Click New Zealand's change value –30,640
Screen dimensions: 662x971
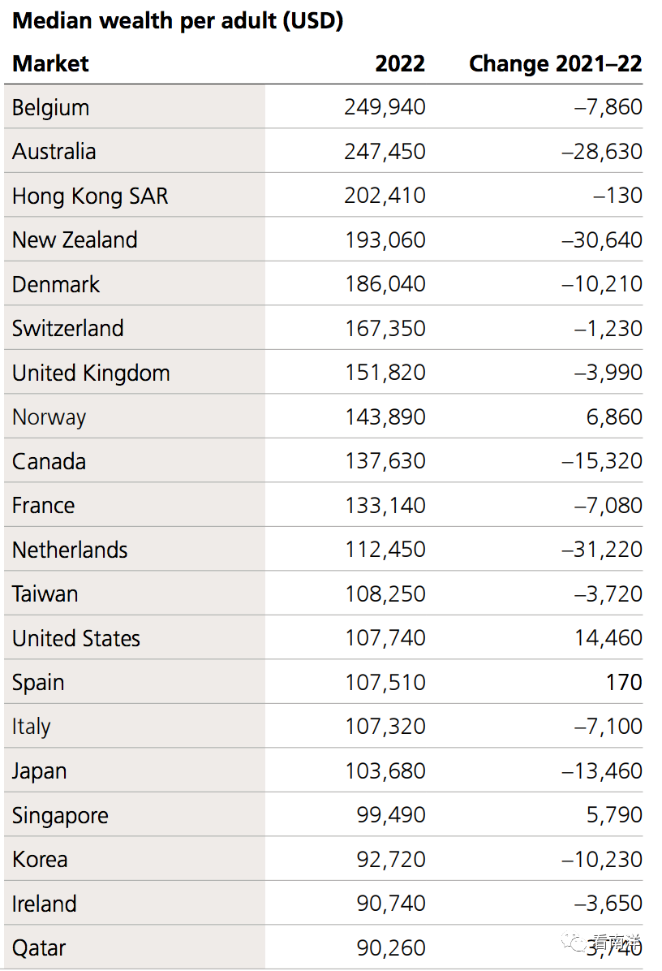tap(602, 240)
